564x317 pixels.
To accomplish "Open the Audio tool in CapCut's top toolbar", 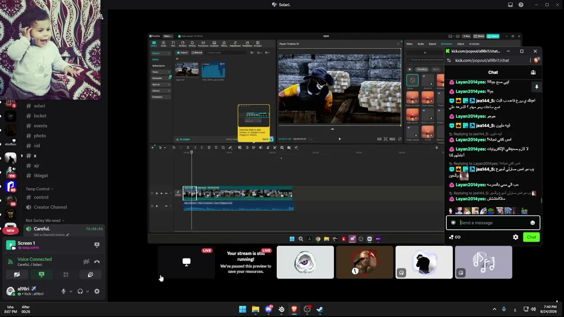I will click(163, 44).
